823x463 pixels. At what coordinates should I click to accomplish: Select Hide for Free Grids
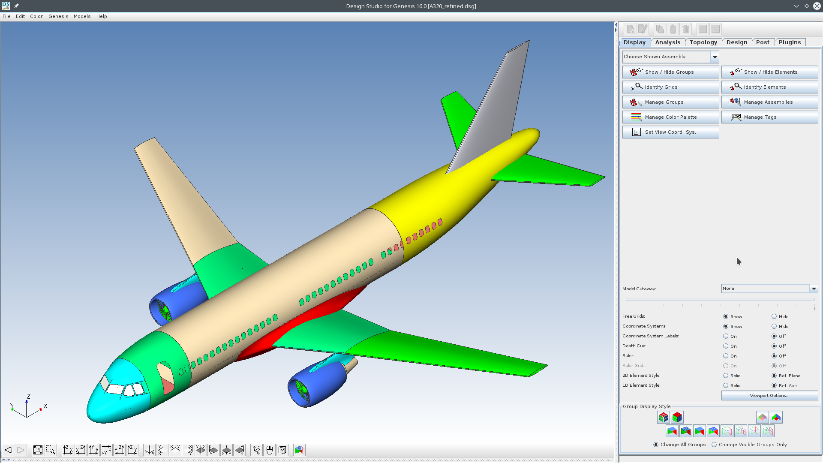pos(774,316)
